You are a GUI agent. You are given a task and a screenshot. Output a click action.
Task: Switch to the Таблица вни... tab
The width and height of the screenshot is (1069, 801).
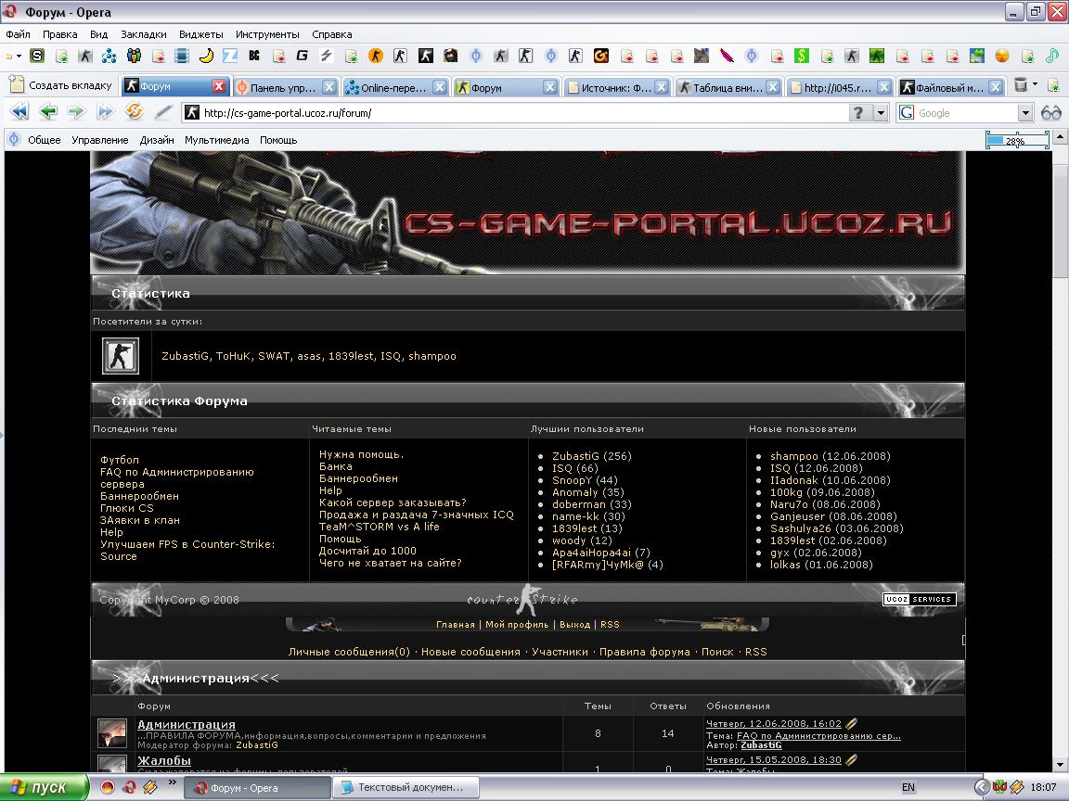point(728,87)
